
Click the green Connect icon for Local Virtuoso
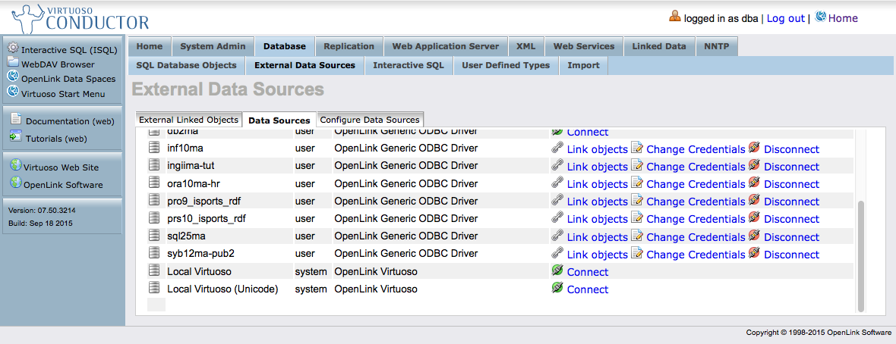pos(557,271)
